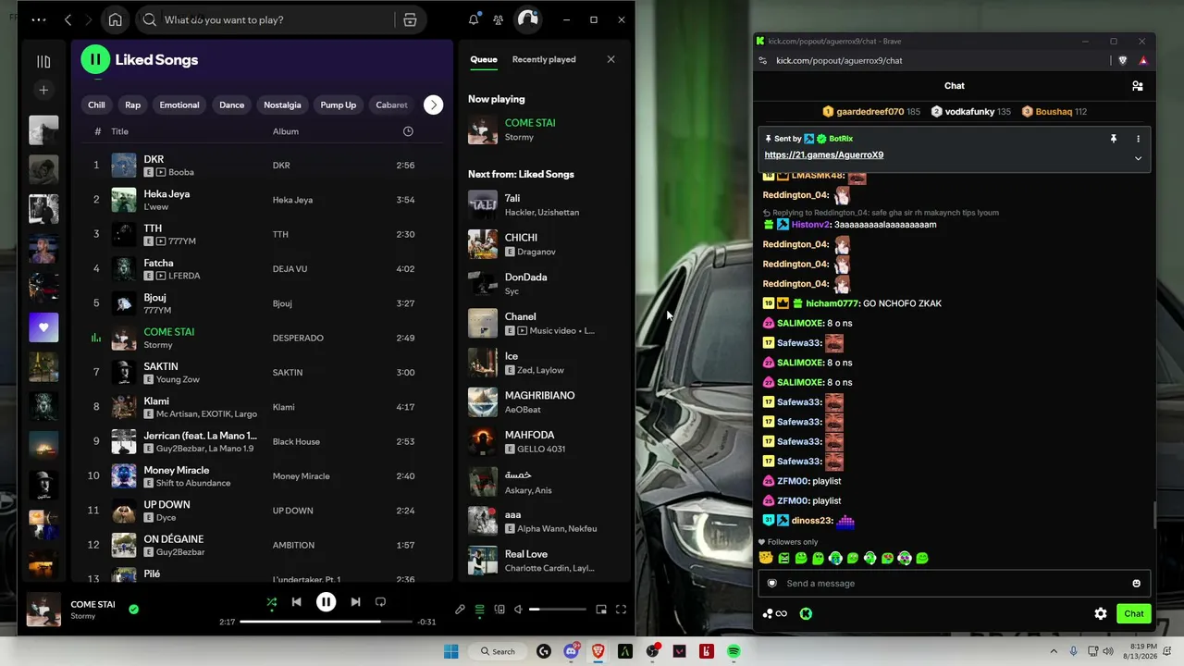Open Spotify notifications bell
The height and width of the screenshot is (666, 1184).
tap(474, 19)
